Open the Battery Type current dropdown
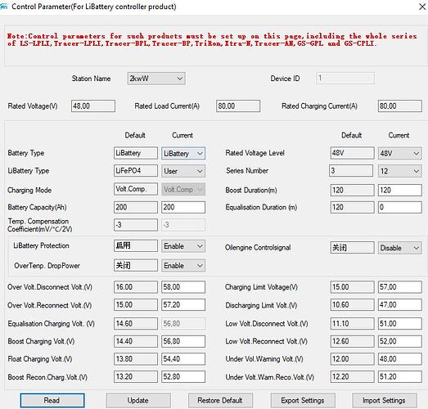428x409 pixels. click(x=183, y=153)
